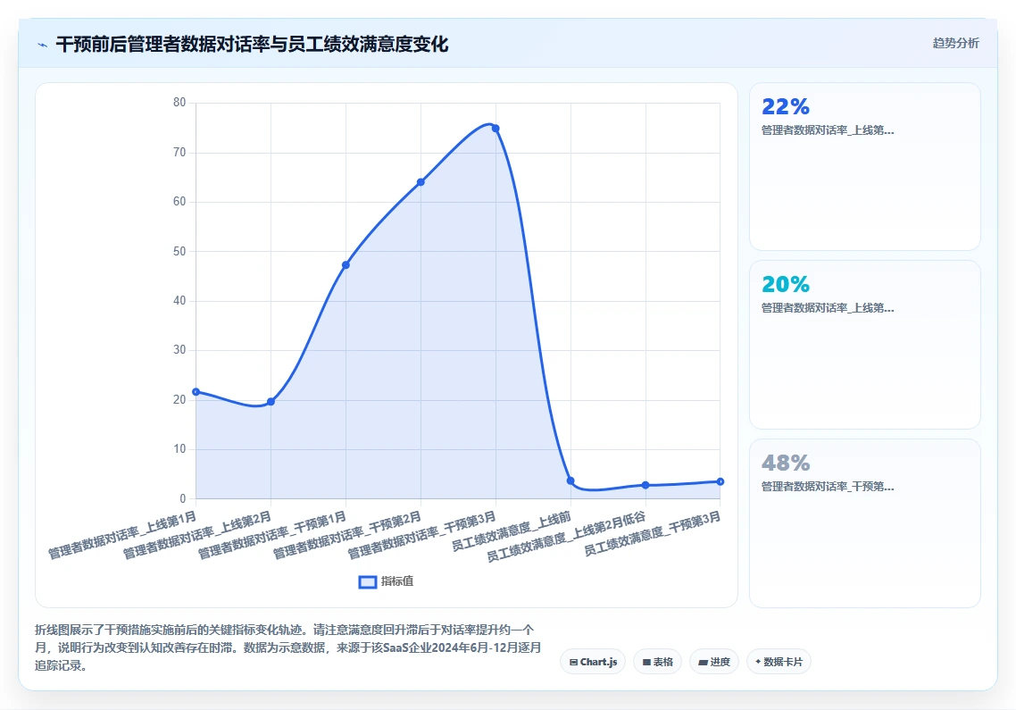Image resolution: width=1016 pixels, height=710 pixels.
Task: Click x-axis label 员工绩效满意度_上线前
Action: tap(512, 531)
